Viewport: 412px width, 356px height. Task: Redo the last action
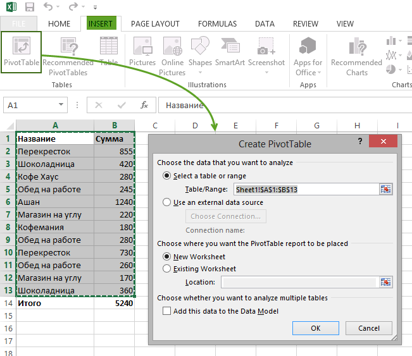(x=73, y=6)
